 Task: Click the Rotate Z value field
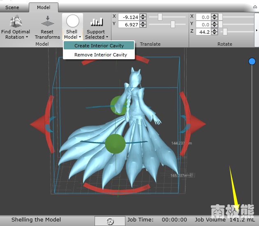tap(203, 32)
